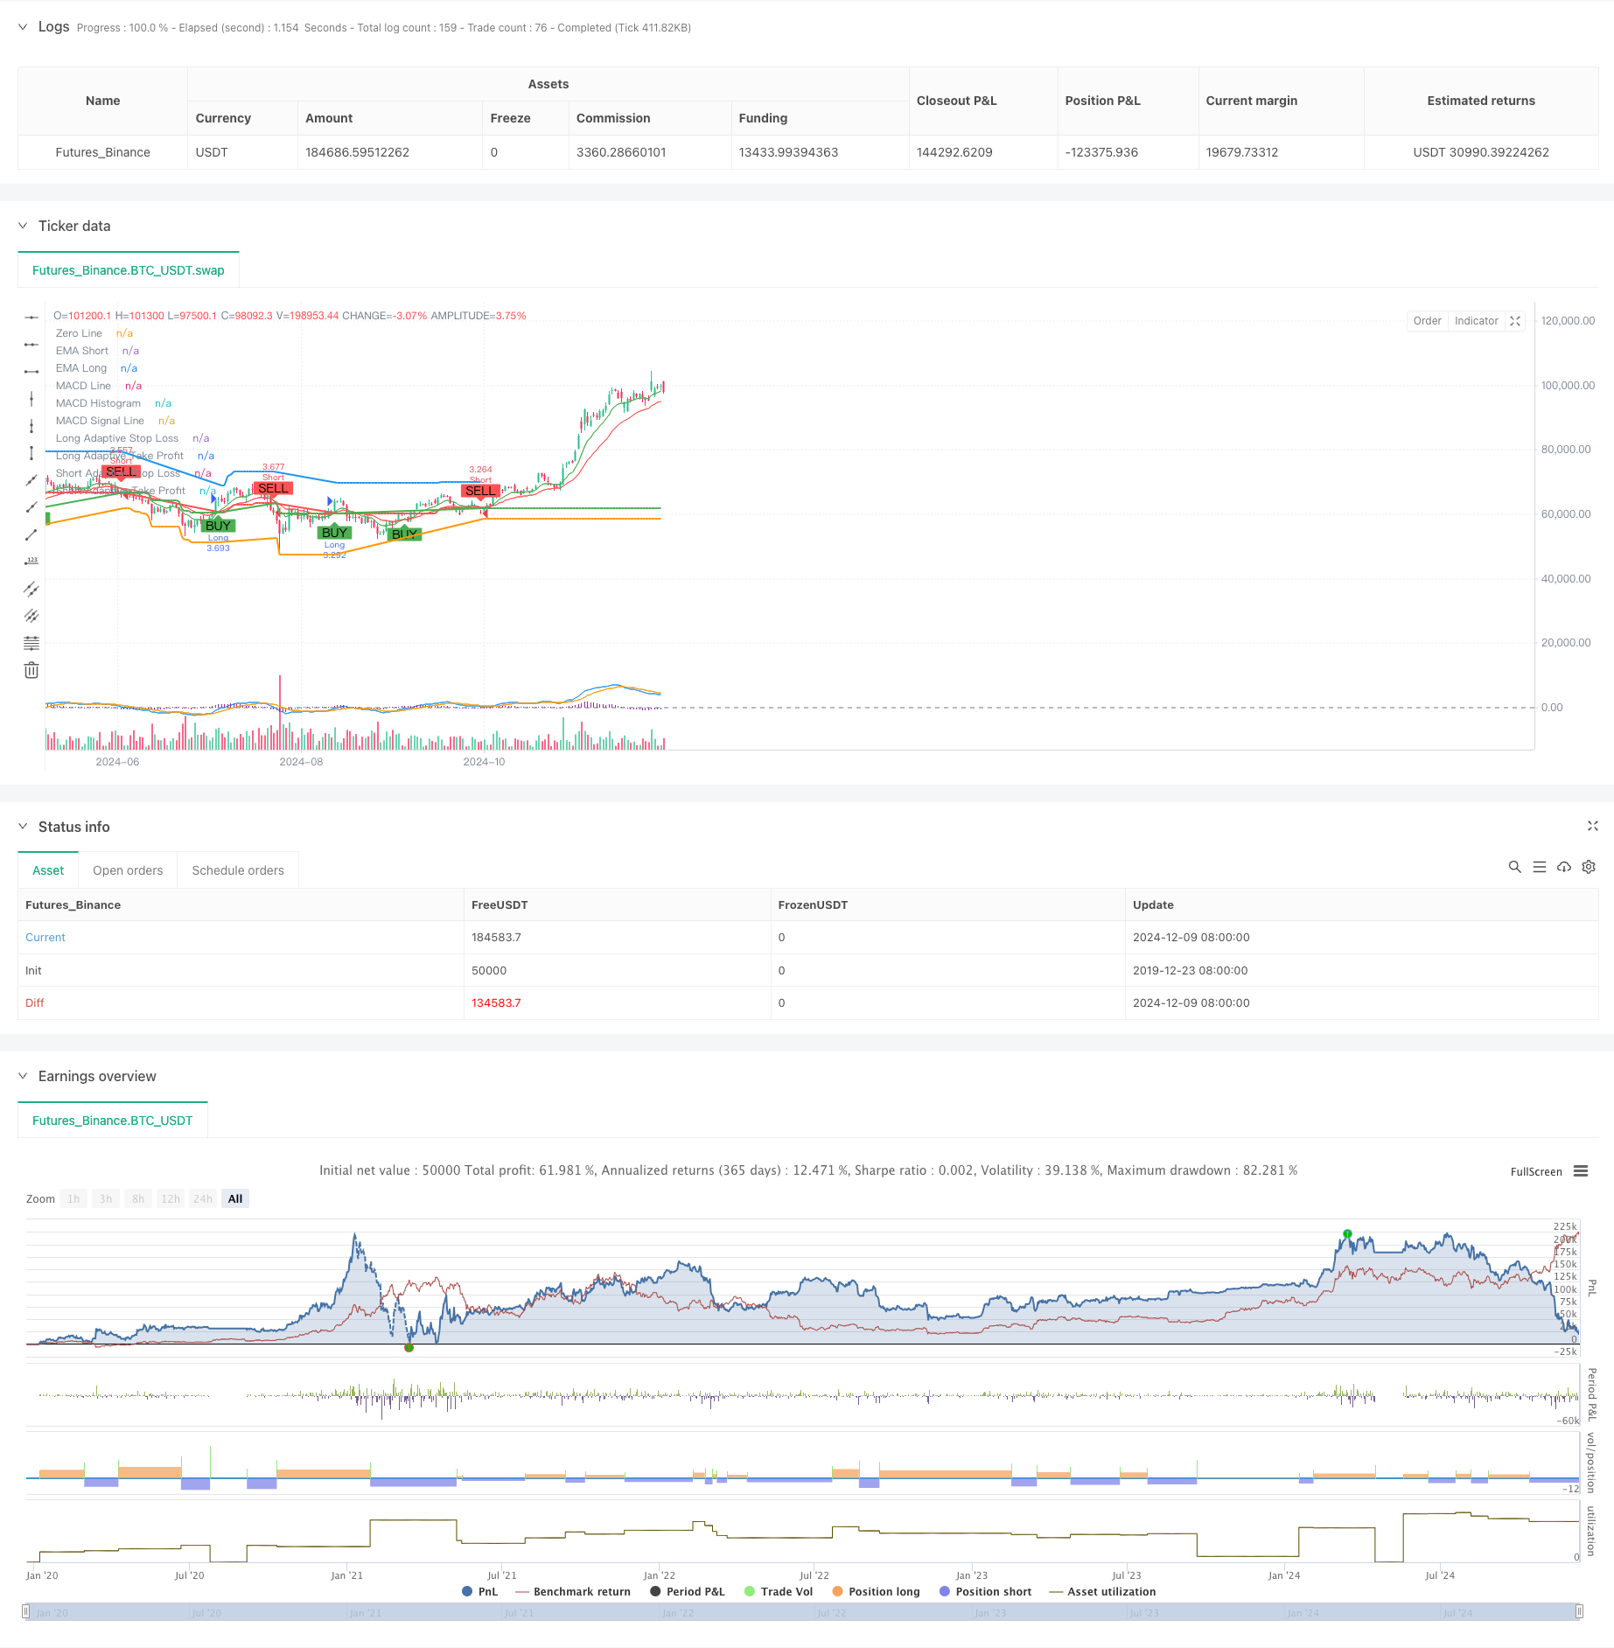
Task: Set zoom range to 1h
Action: pyautogui.click(x=73, y=1198)
